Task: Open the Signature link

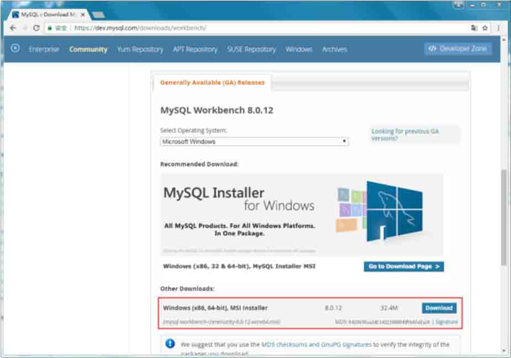Action: click(x=446, y=322)
